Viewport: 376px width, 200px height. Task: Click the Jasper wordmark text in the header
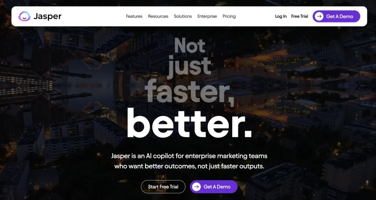[x=47, y=16]
